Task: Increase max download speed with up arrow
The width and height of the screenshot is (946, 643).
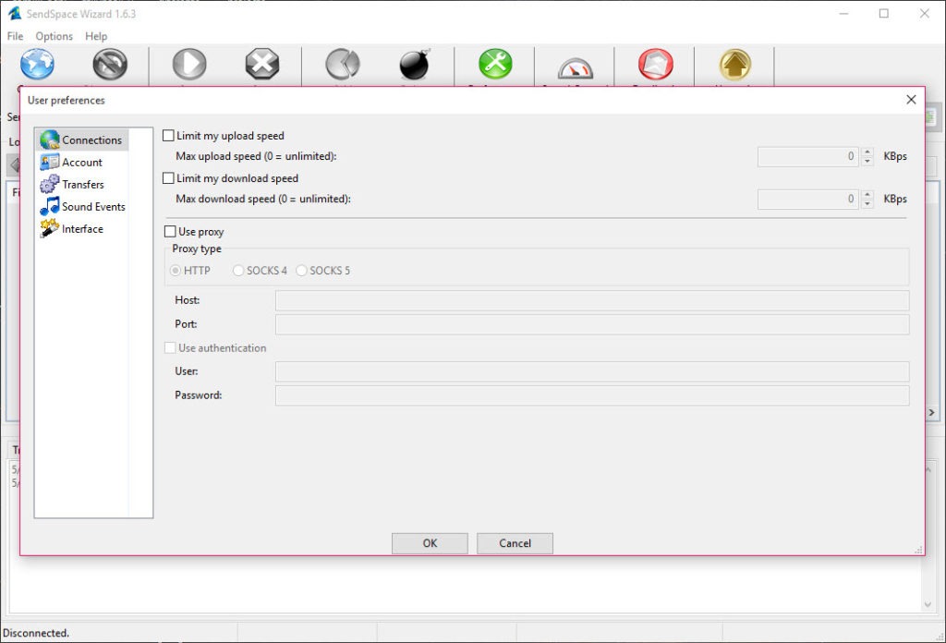Action: (867, 194)
